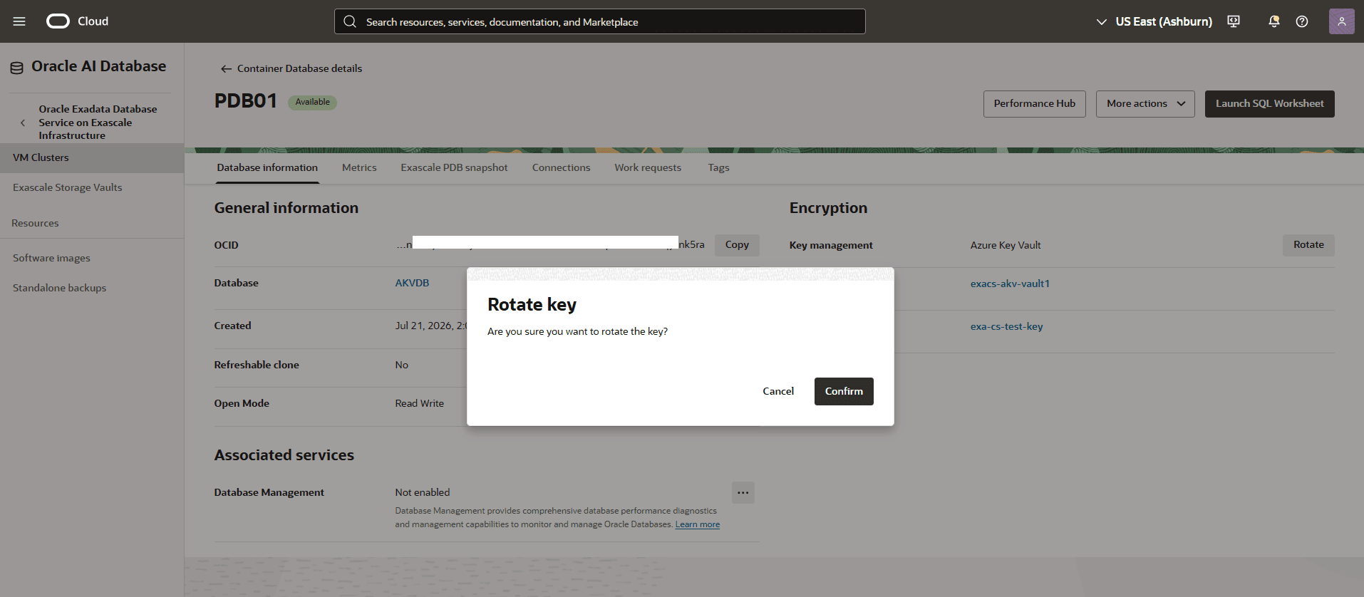Viewport: 1364px width, 597px height.
Task: Copy the OCID value
Action: pos(737,245)
